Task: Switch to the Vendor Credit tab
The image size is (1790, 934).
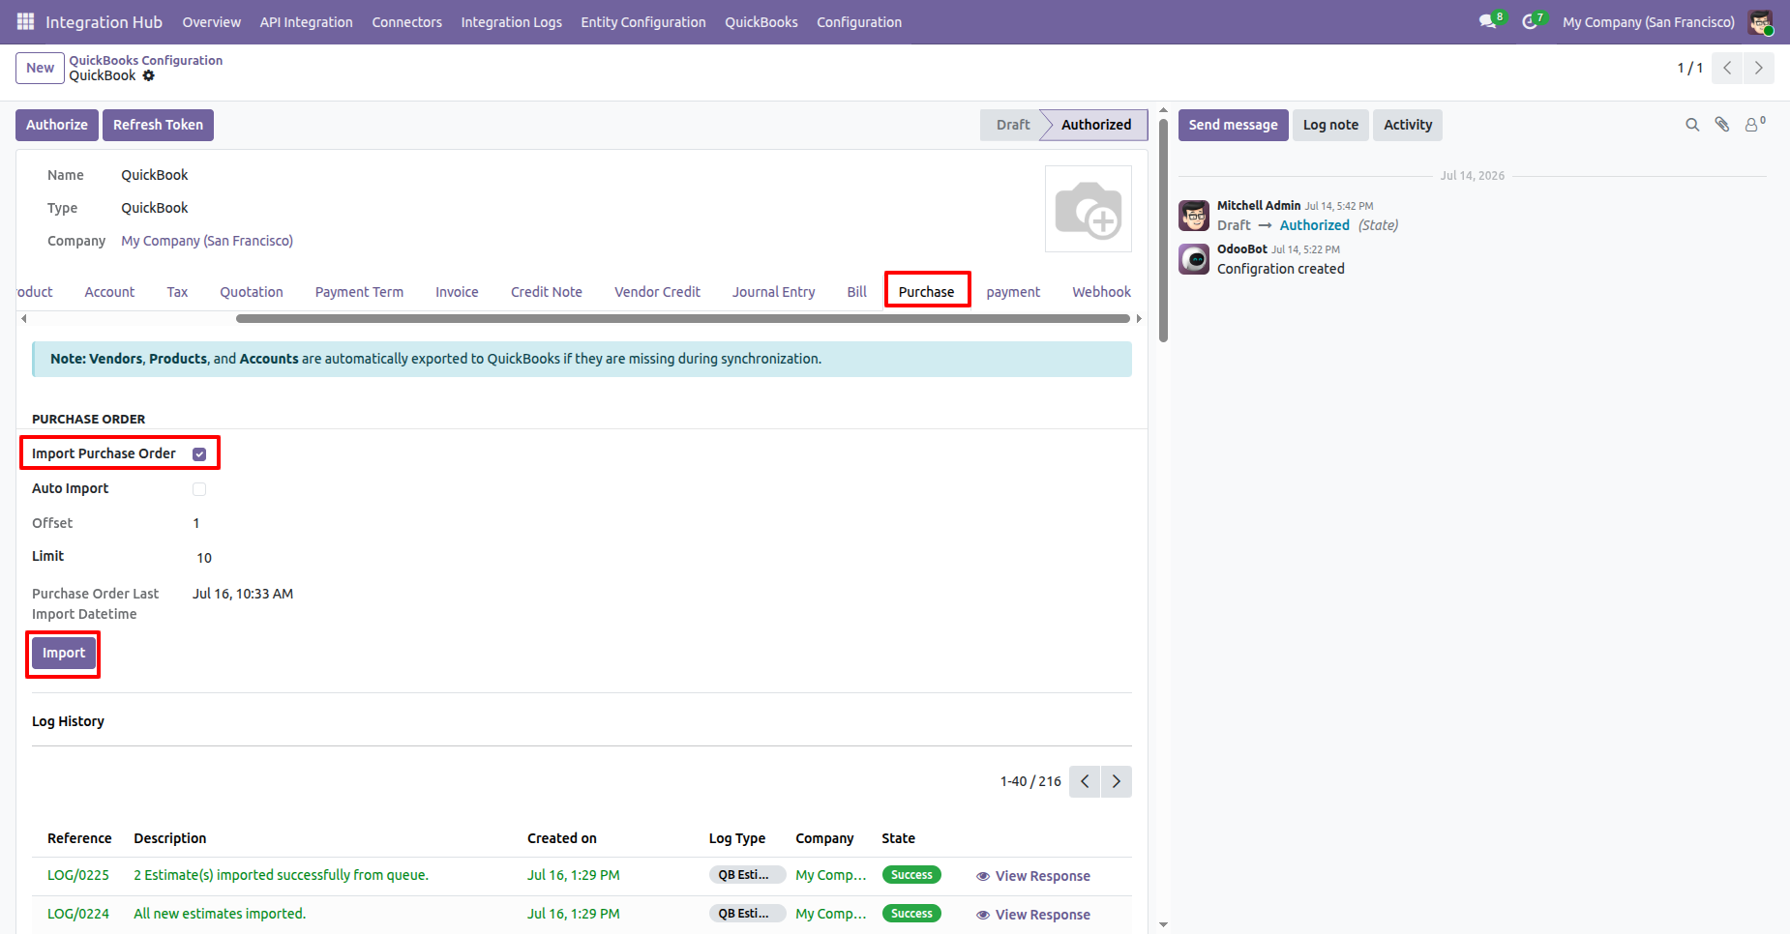Action: pos(657,292)
